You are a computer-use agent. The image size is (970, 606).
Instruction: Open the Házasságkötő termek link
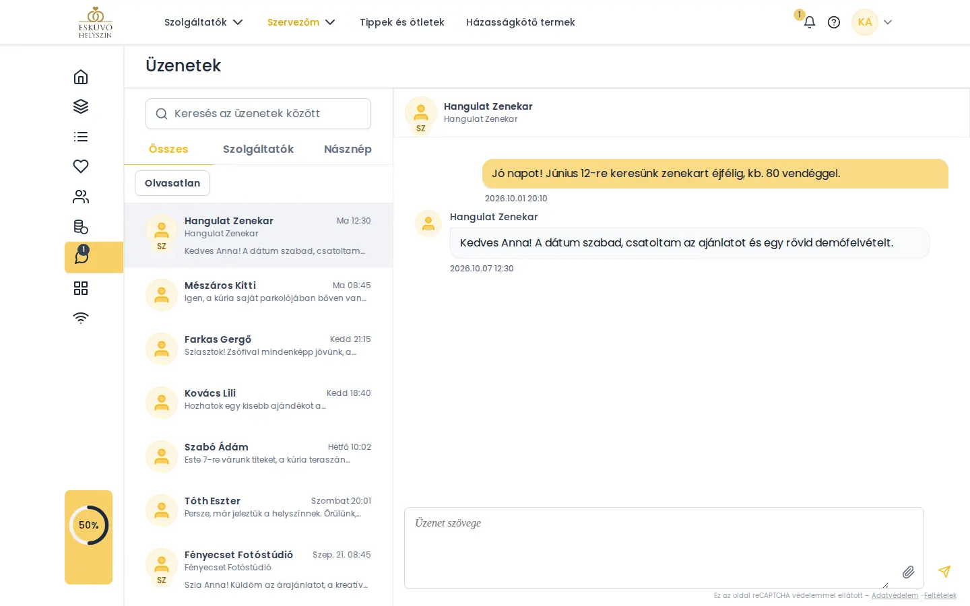[x=521, y=22]
